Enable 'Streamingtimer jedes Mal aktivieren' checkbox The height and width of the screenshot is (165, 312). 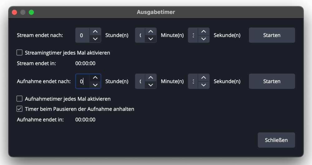[20, 53]
